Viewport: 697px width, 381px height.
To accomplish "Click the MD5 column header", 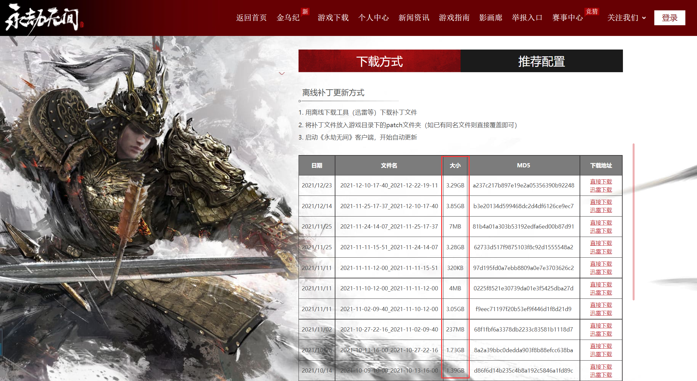I will (x=523, y=165).
